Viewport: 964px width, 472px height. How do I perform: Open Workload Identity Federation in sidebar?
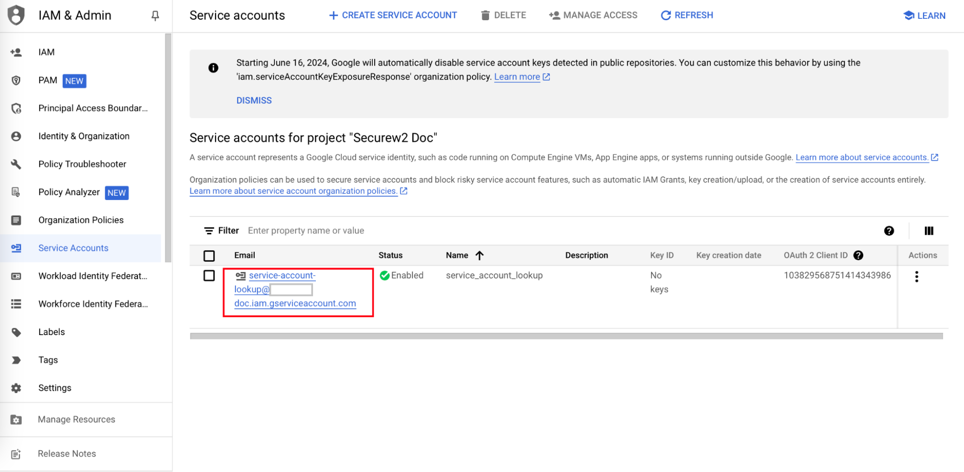93,276
